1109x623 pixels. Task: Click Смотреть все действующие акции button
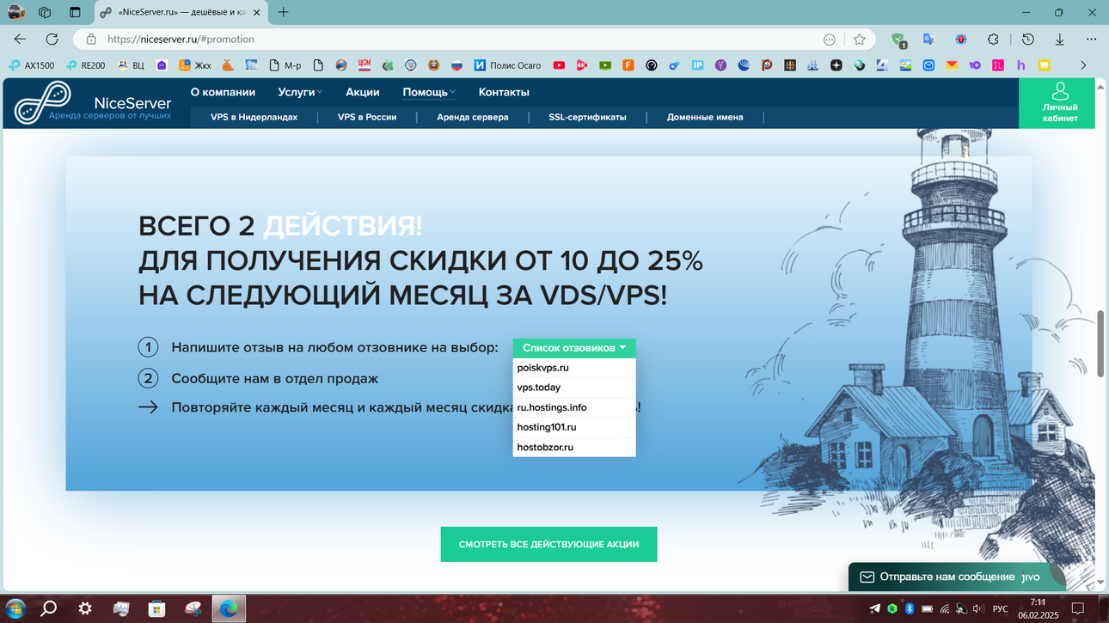[x=548, y=544]
